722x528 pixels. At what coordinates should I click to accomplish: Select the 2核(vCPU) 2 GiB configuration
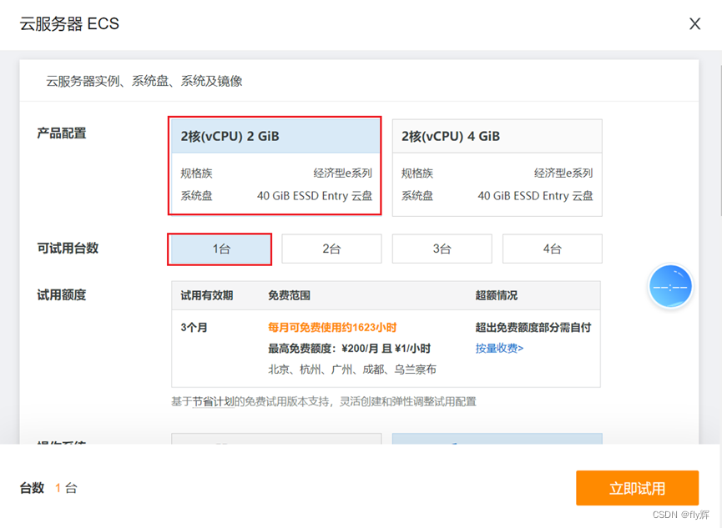coord(275,166)
